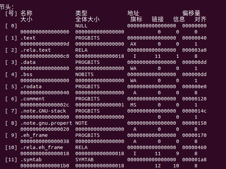This screenshot has width=226, height=169.
Task: Click section index [11]
Action: (x=11, y=160)
